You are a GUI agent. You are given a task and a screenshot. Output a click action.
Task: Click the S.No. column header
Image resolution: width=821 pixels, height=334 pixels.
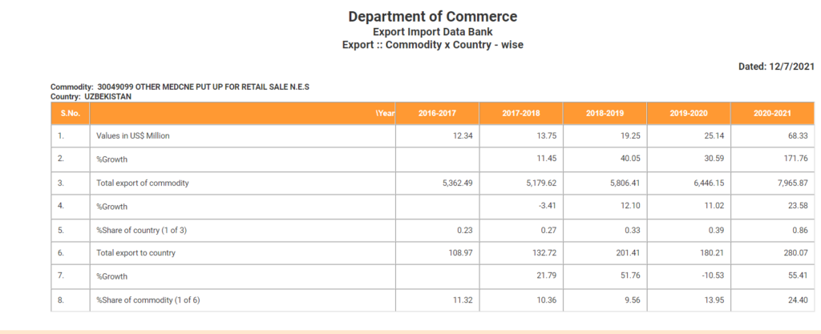point(70,113)
